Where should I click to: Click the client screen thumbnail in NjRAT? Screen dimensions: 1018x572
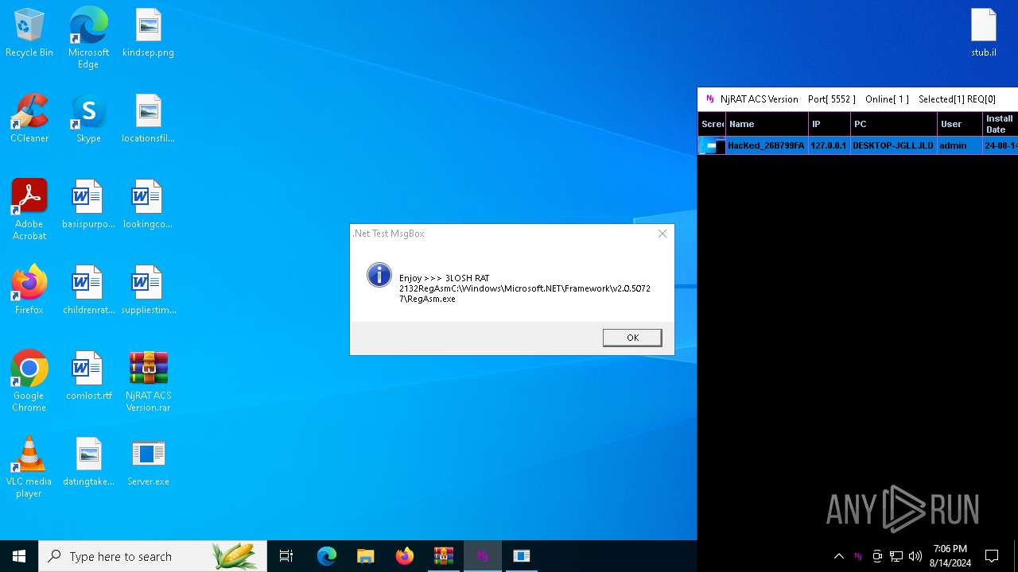click(712, 146)
